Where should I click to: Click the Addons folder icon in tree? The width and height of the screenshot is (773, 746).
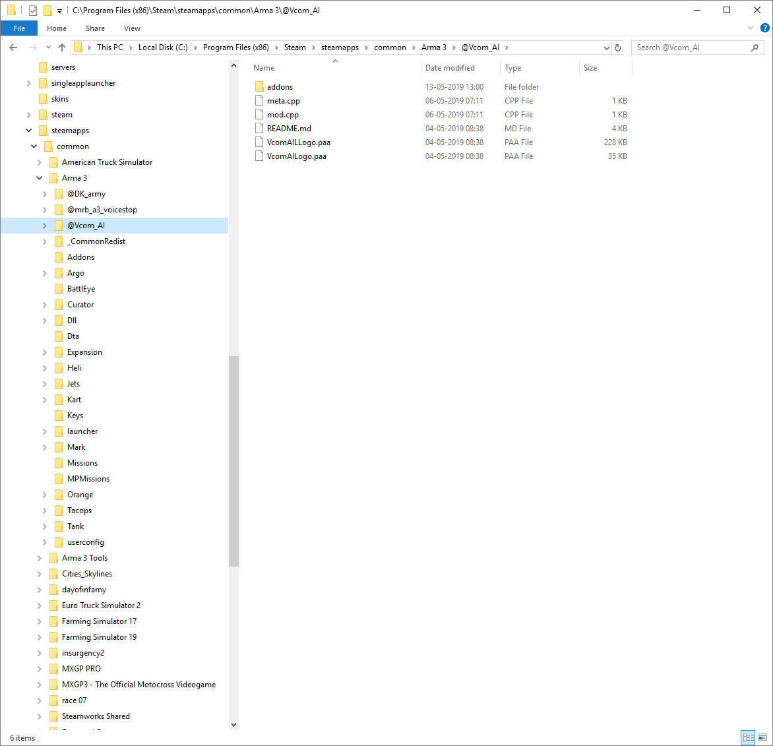coord(59,257)
